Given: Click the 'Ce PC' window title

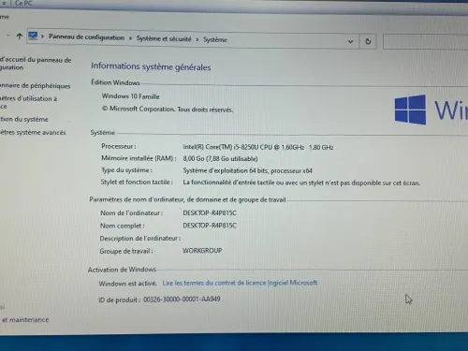Looking at the screenshot, I should 23,3.
